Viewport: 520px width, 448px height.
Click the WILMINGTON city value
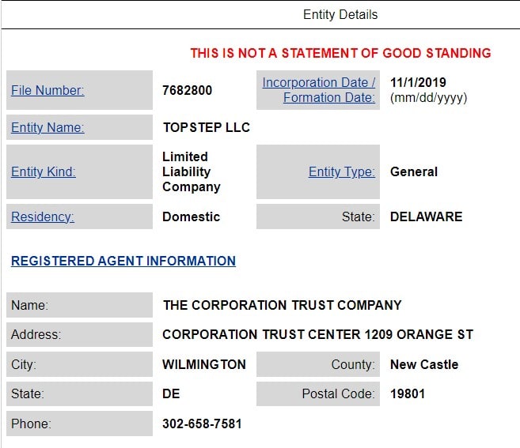click(204, 364)
